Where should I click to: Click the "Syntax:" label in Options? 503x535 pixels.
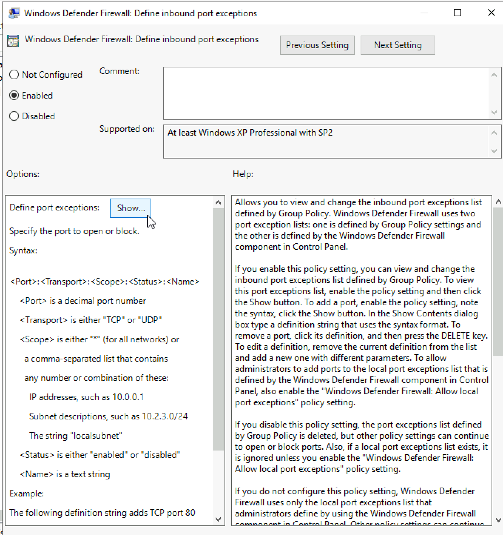[x=23, y=250]
